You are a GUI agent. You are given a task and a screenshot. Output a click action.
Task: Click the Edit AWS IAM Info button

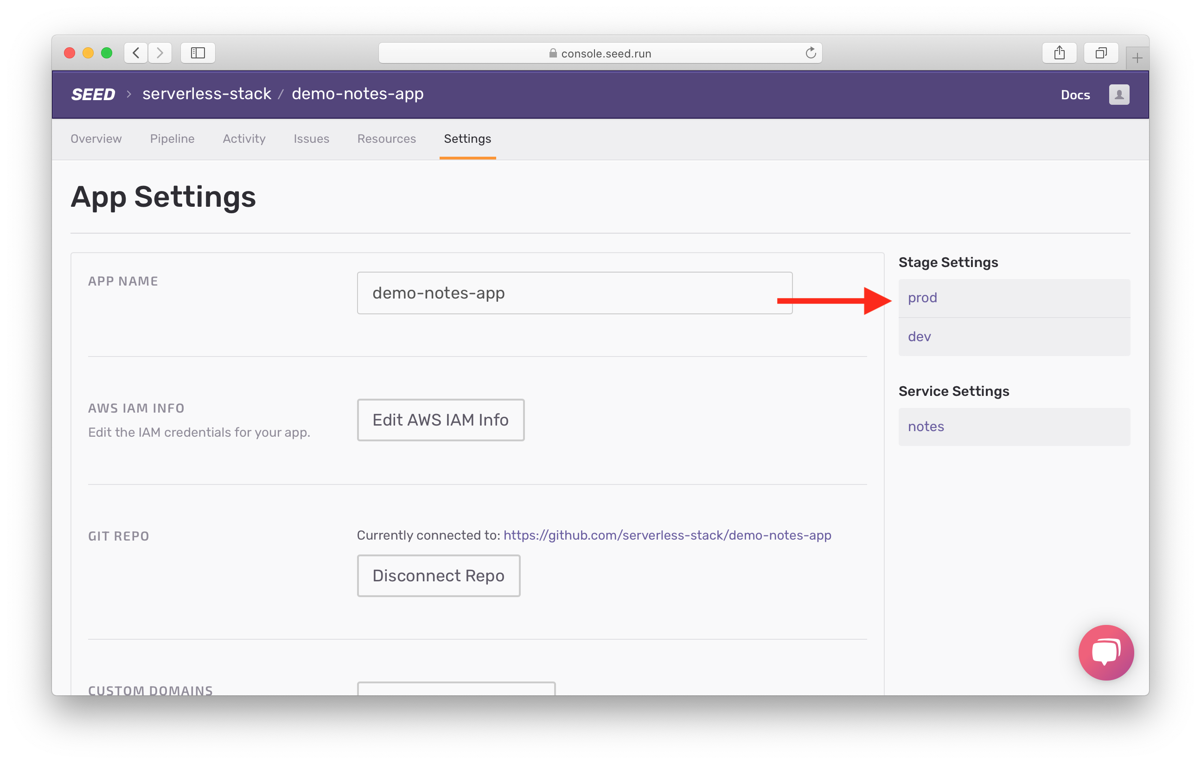(x=441, y=420)
